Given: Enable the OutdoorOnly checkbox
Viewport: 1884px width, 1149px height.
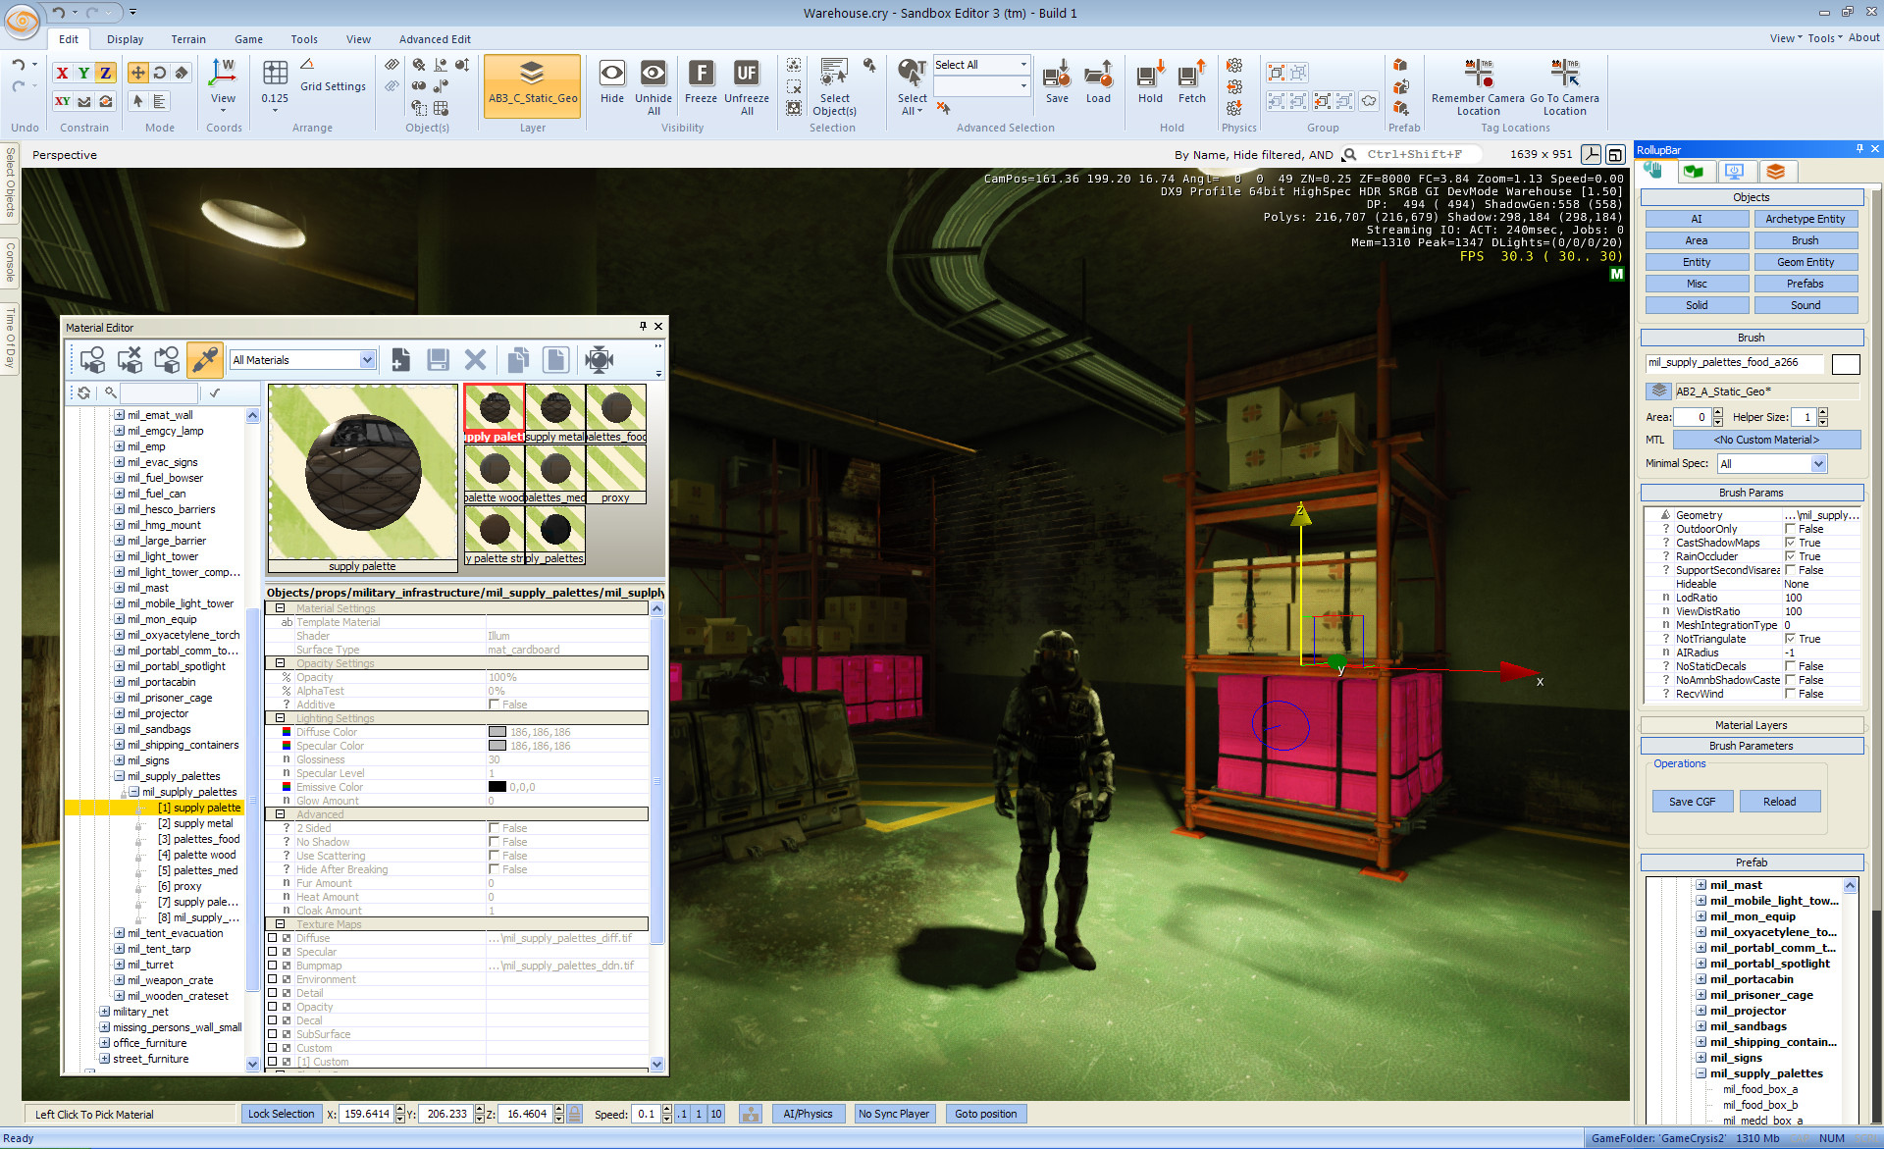Looking at the screenshot, I should pos(1790,529).
